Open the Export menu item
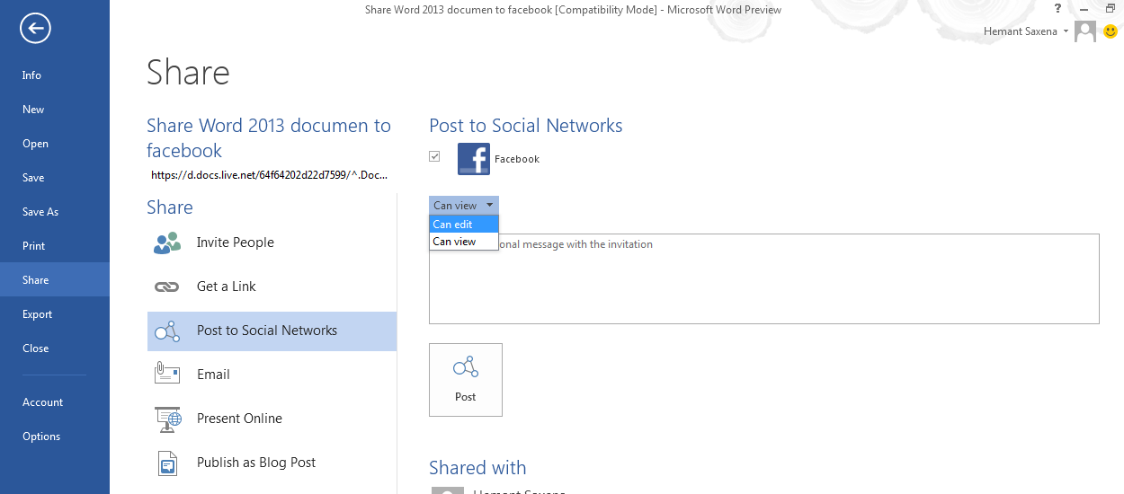The image size is (1124, 494). pos(38,314)
